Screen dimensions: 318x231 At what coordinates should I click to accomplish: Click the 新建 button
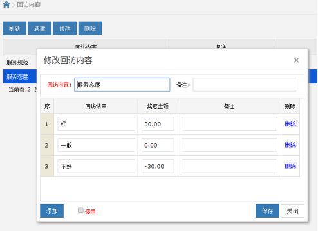click(40, 28)
